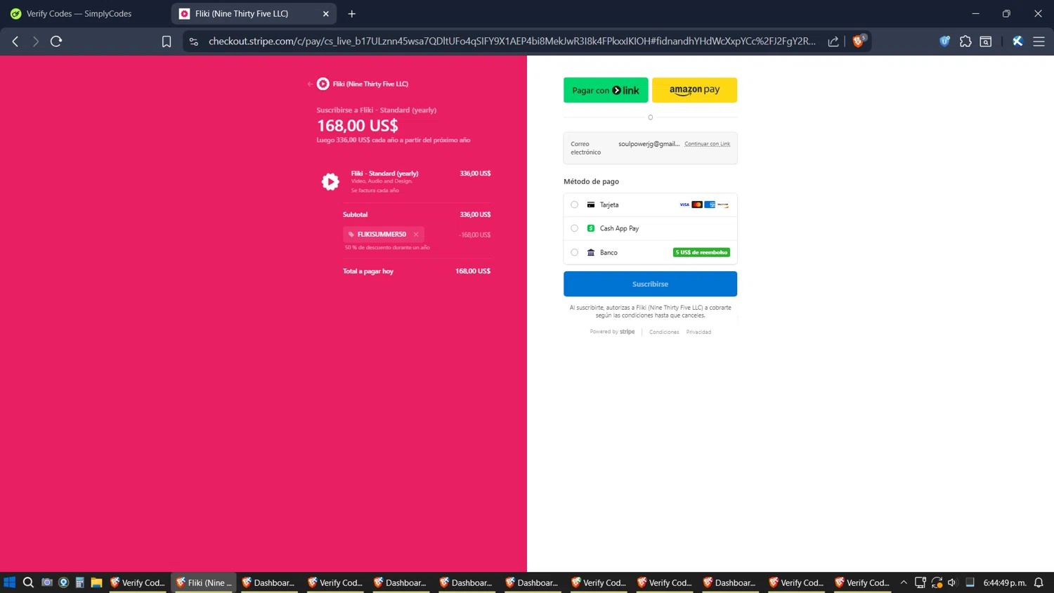Select the Cash App Pay radio button

pos(575,228)
